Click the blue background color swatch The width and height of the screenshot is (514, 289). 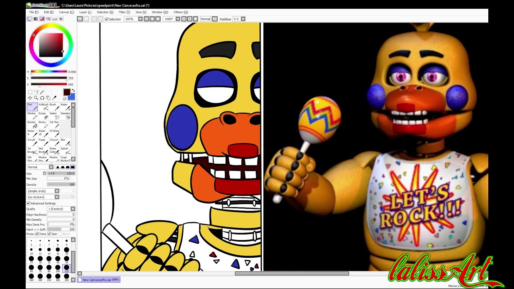[x=72, y=97]
